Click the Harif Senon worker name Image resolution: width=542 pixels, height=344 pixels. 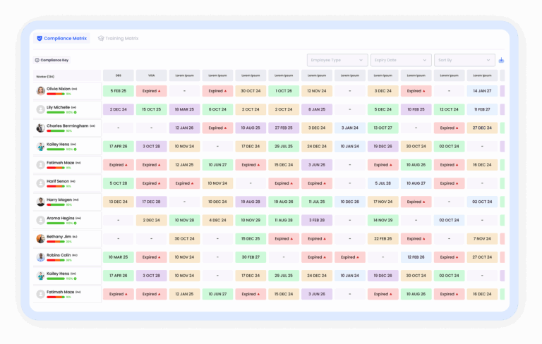pos(58,181)
